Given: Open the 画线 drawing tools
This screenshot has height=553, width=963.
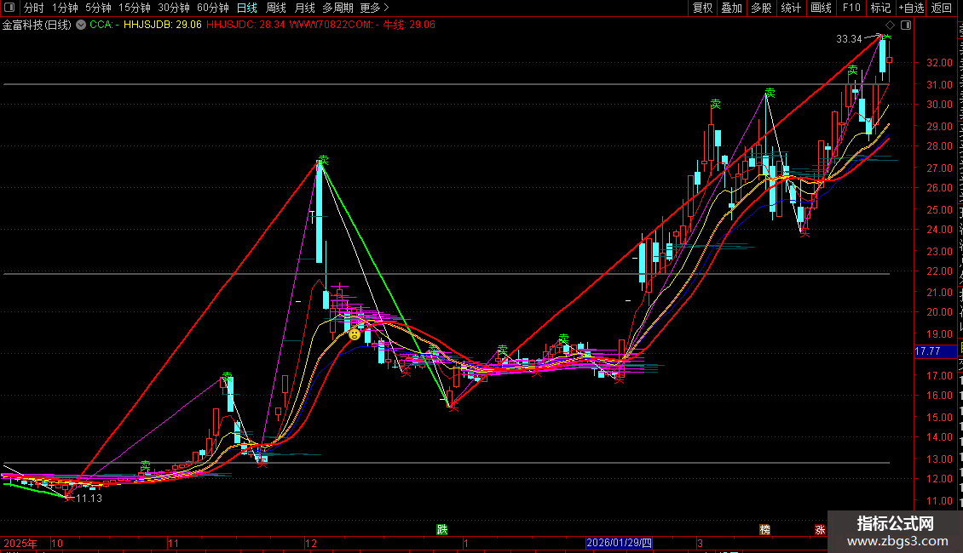Looking at the screenshot, I should point(822,8).
